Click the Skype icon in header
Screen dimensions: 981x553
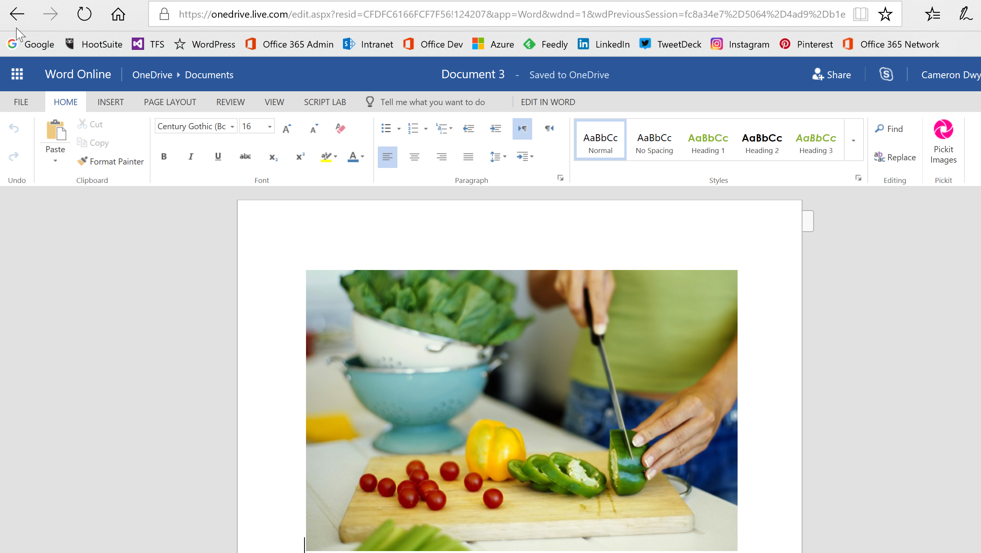coord(886,74)
